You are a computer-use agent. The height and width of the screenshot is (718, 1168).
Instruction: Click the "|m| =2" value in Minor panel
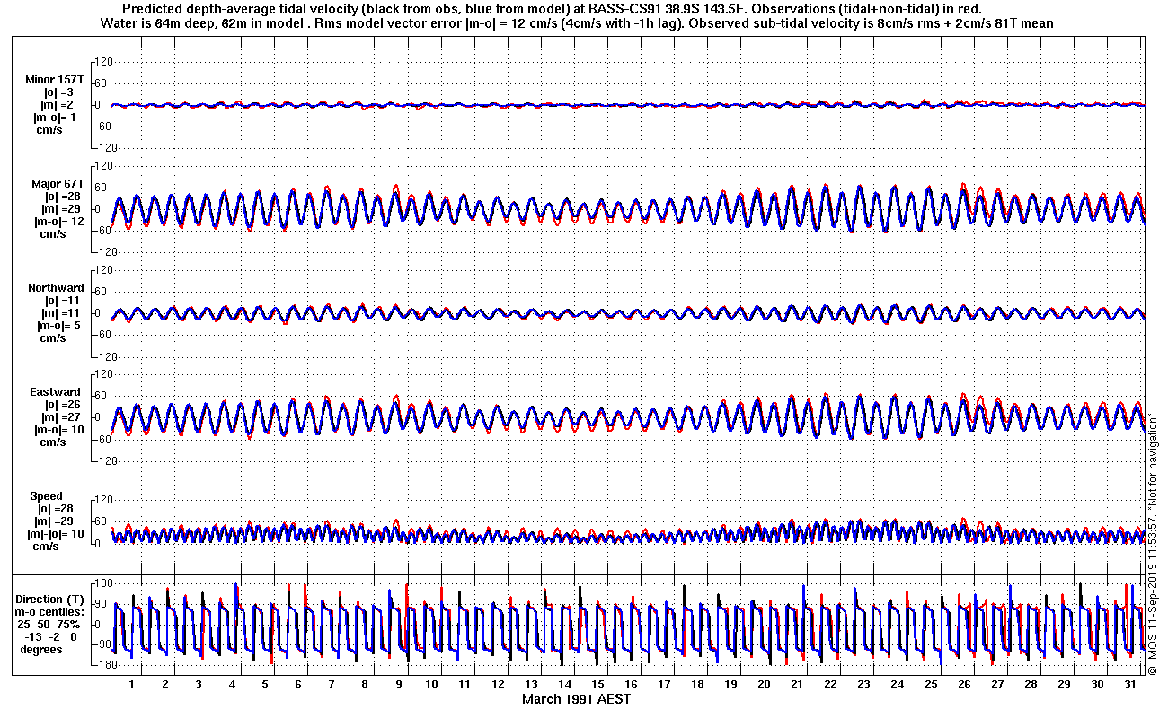tap(58, 105)
